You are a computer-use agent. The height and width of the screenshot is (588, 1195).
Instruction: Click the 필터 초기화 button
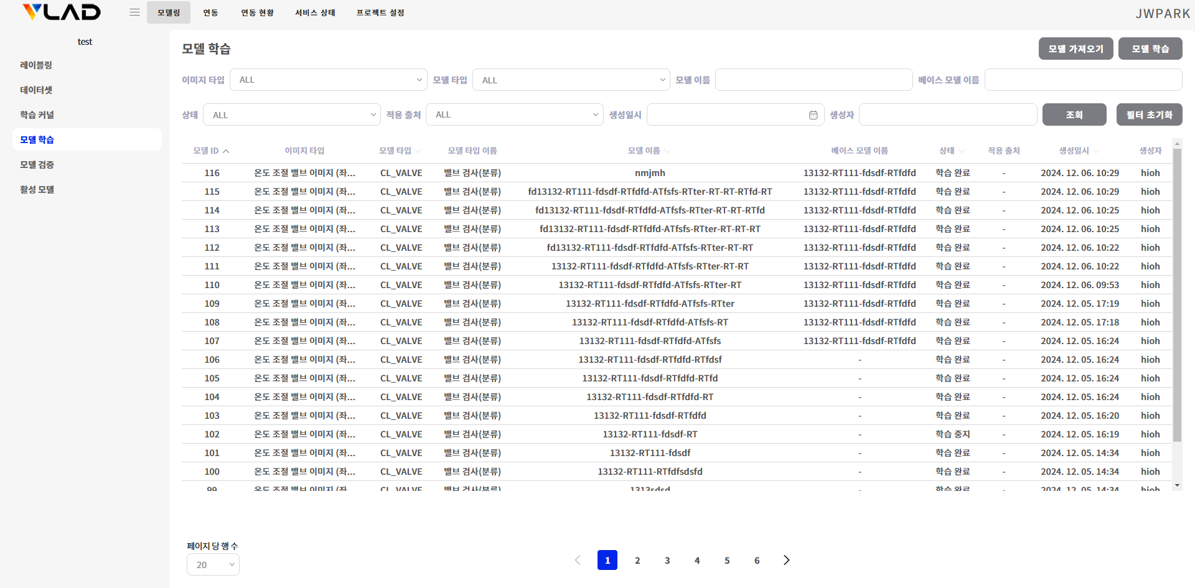(1150, 114)
